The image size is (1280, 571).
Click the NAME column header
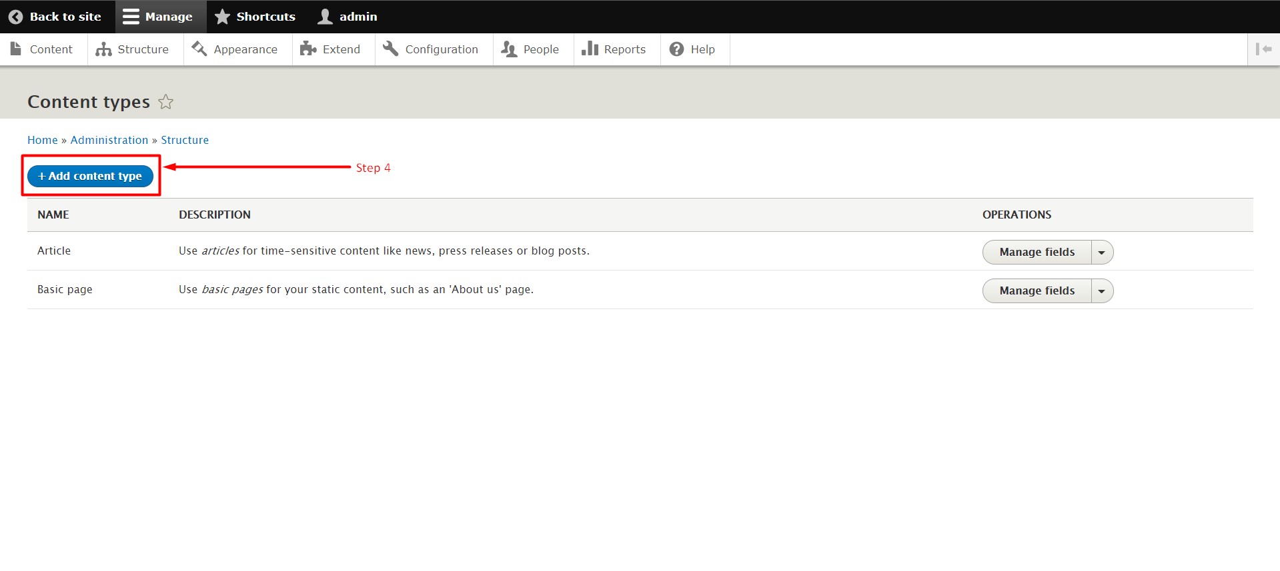(x=53, y=215)
